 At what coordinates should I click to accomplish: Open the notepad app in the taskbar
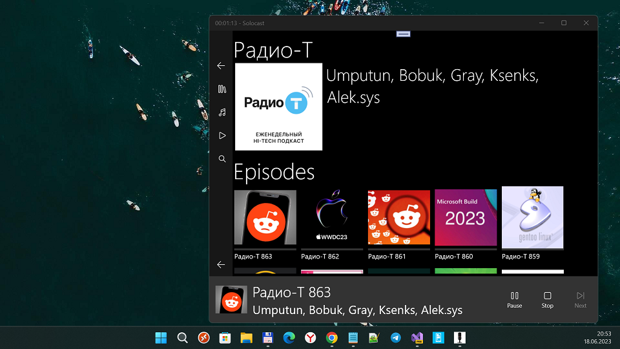tap(353, 338)
